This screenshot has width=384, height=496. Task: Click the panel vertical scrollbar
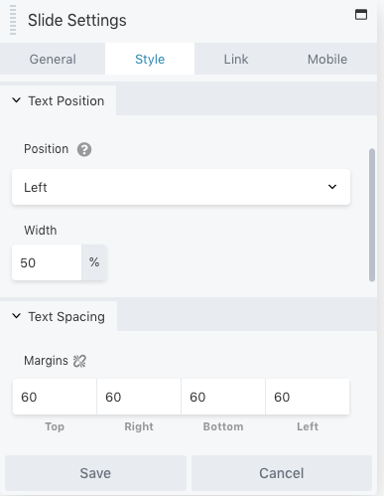pyautogui.click(x=372, y=216)
